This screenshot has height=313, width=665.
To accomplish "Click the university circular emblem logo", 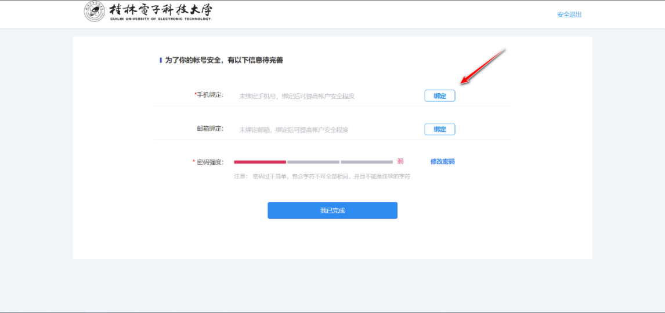I will [x=95, y=12].
